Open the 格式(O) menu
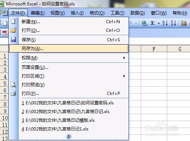This screenshot has height=141, width=190. (x=97, y=13)
